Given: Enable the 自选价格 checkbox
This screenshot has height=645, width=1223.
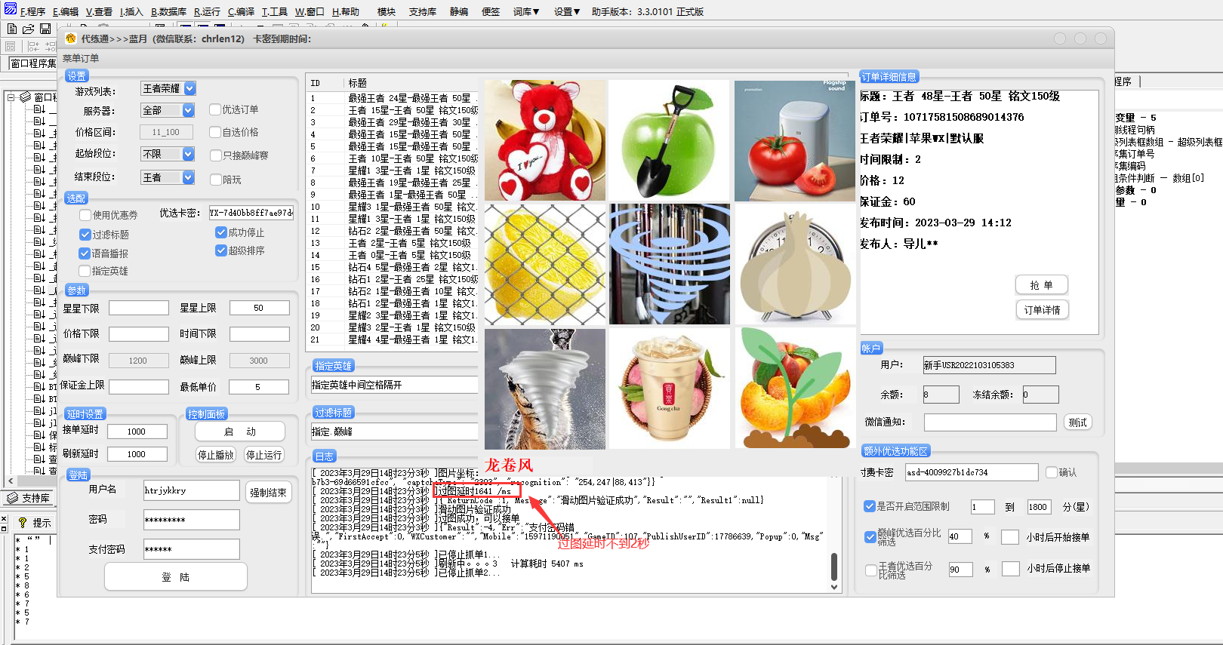Looking at the screenshot, I should pos(215,132).
